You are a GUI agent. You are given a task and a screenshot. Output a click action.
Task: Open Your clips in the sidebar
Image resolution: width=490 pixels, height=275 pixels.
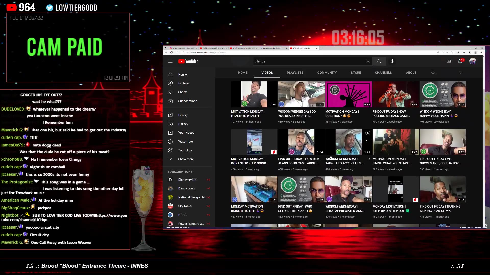pyautogui.click(x=185, y=150)
